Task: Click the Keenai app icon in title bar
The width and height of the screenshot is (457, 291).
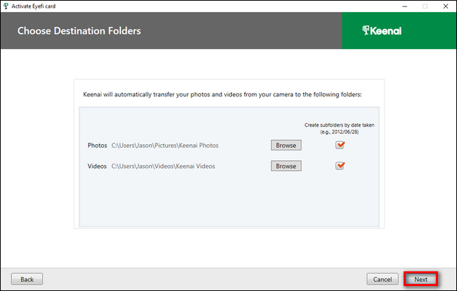Action: coord(6,6)
